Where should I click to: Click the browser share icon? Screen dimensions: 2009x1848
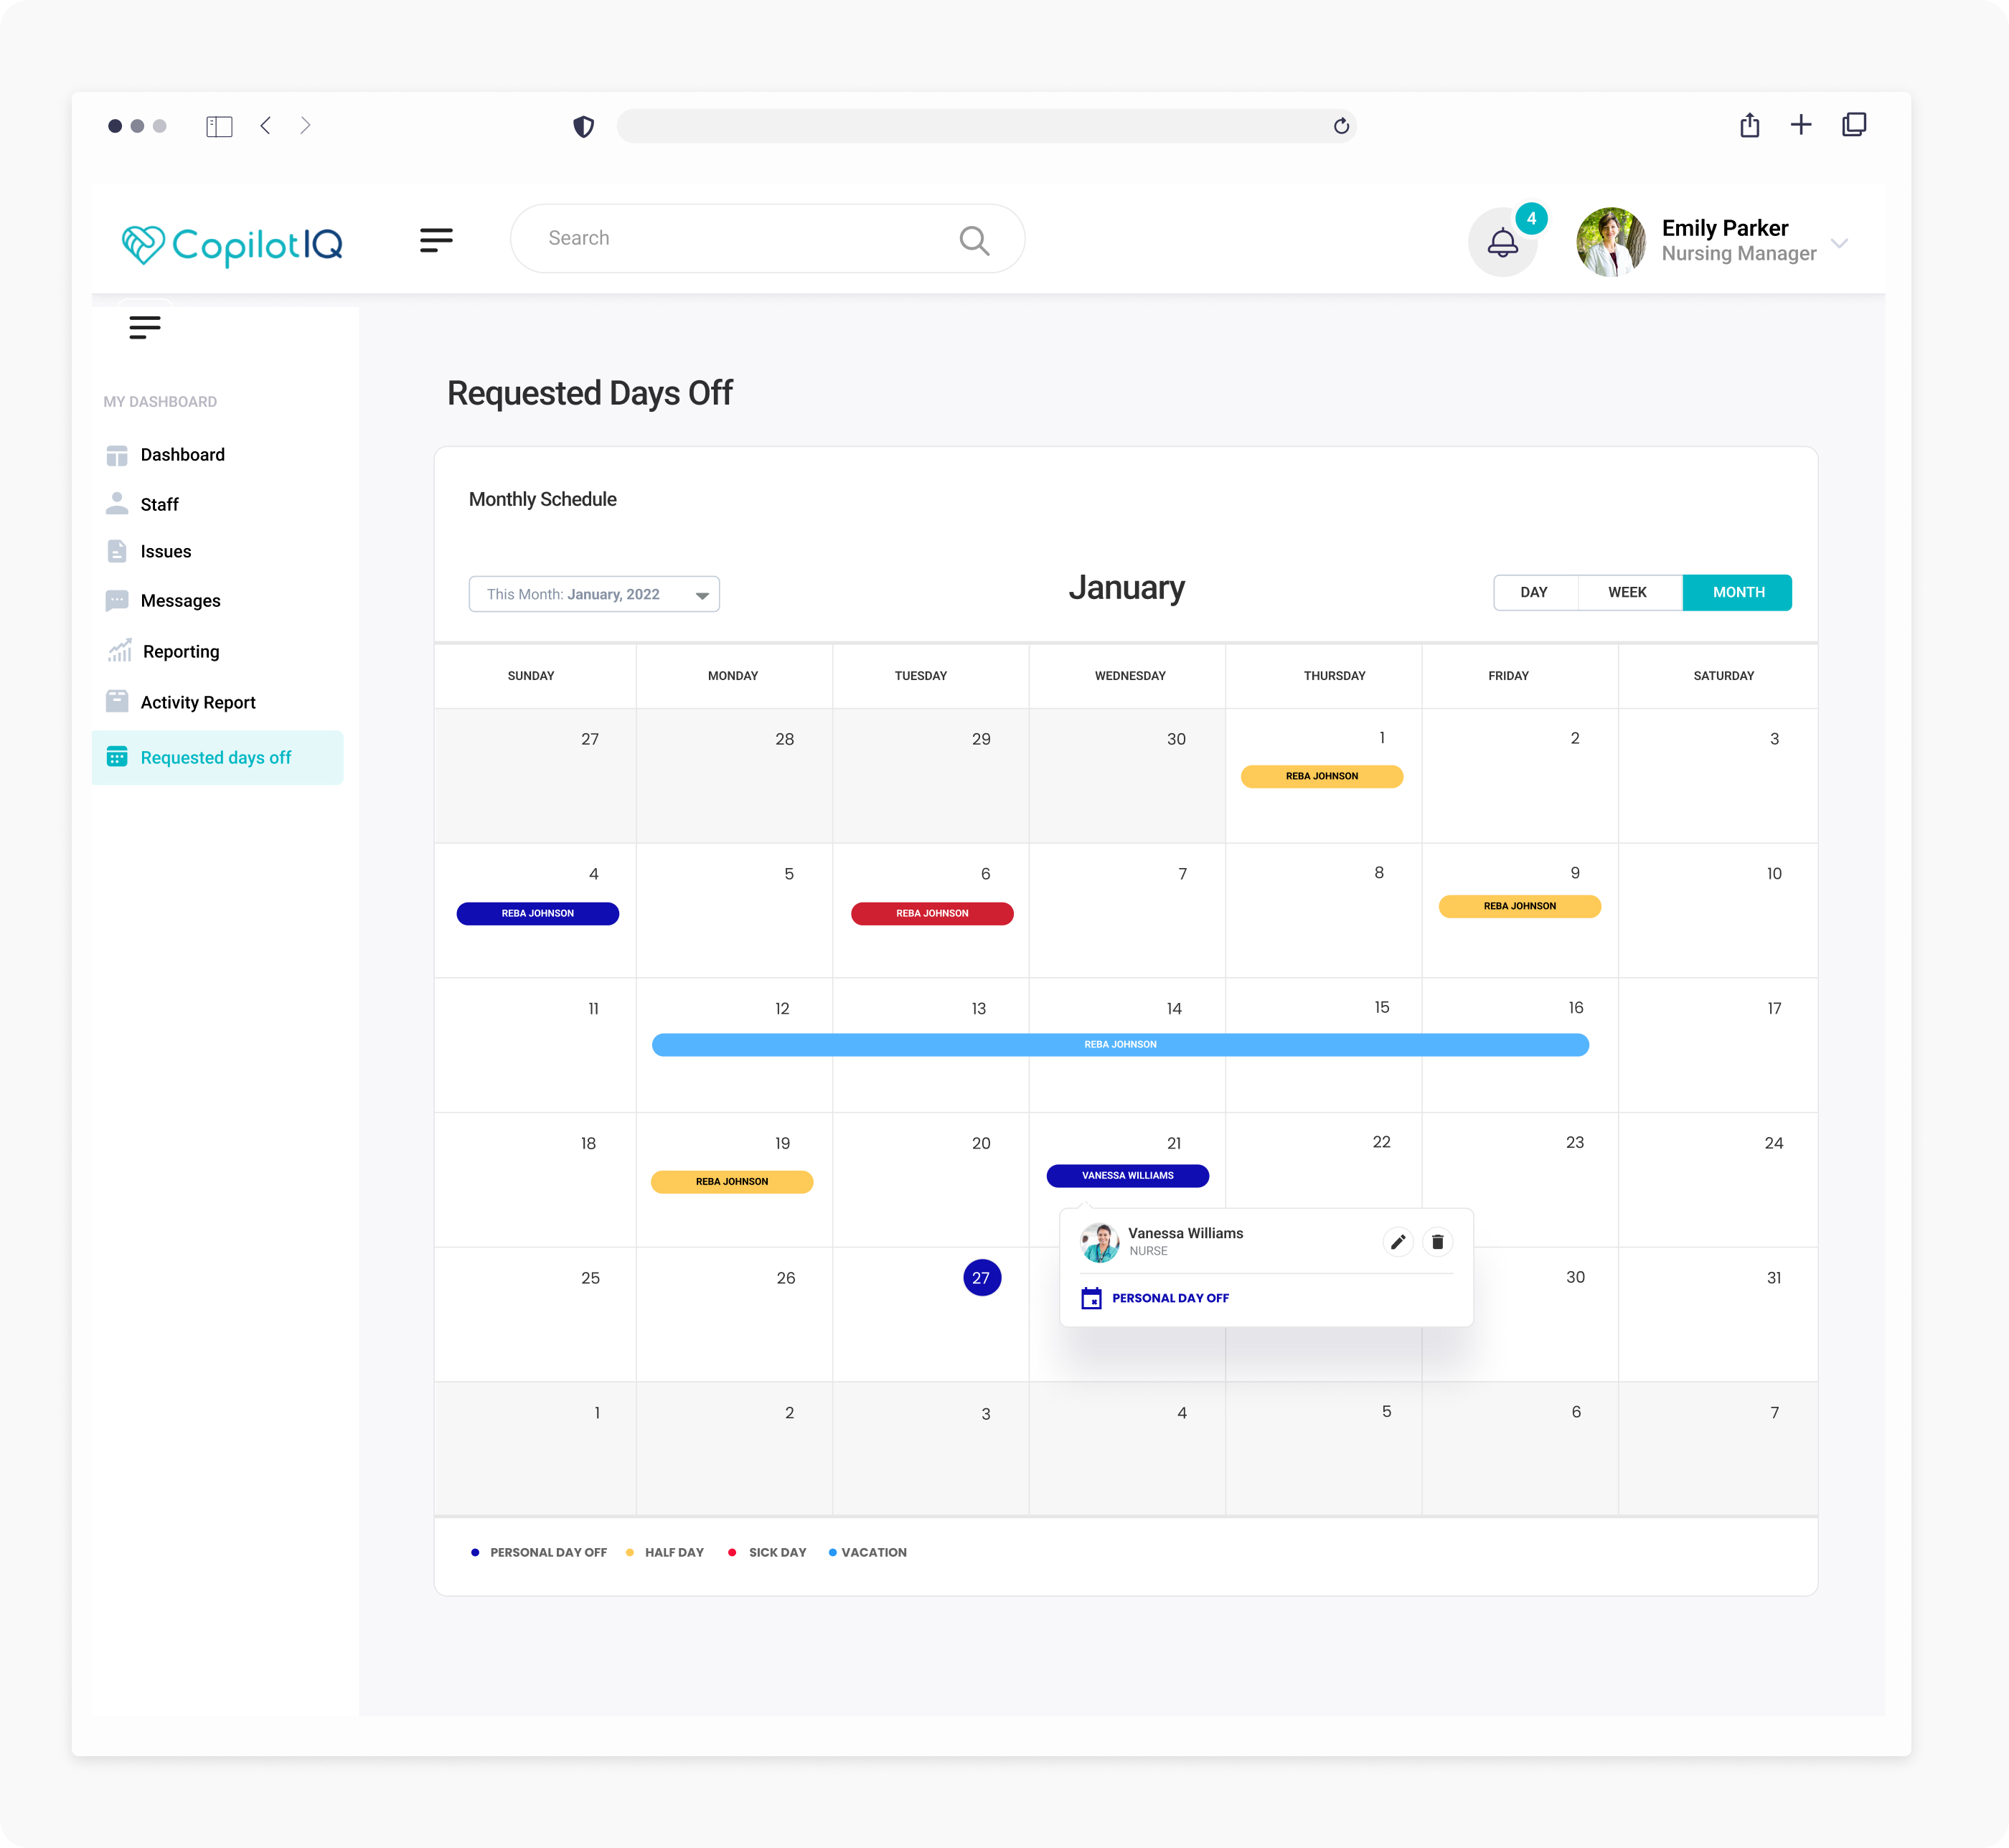(1749, 125)
